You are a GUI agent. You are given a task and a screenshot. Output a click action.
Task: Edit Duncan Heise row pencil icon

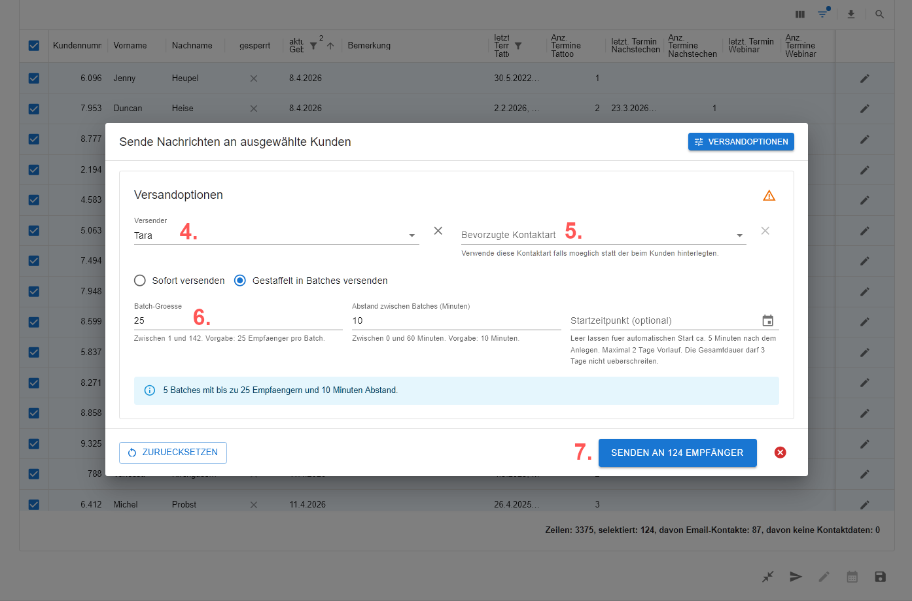click(x=865, y=109)
